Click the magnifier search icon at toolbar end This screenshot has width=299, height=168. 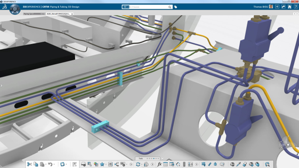tap(268, 164)
